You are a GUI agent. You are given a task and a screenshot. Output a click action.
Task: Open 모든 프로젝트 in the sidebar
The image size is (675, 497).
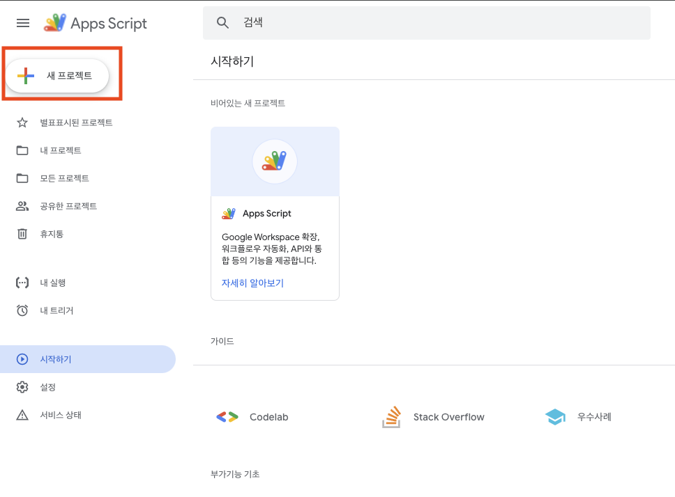pyautogui.click(x=65, y=178)
